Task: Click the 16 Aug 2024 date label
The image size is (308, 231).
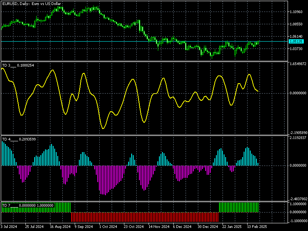Action: (x=60, y=227)
